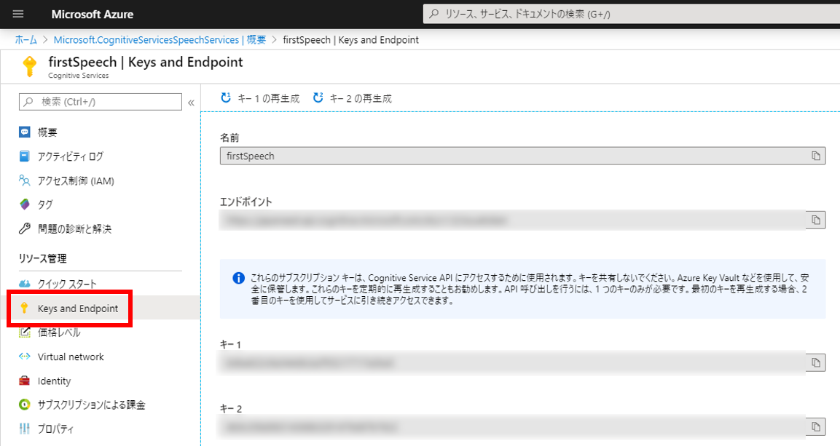
Task: Click the Microsoft.CognitiveServicesSpeechServices breadcrumb link
Action: coord(160,39)
